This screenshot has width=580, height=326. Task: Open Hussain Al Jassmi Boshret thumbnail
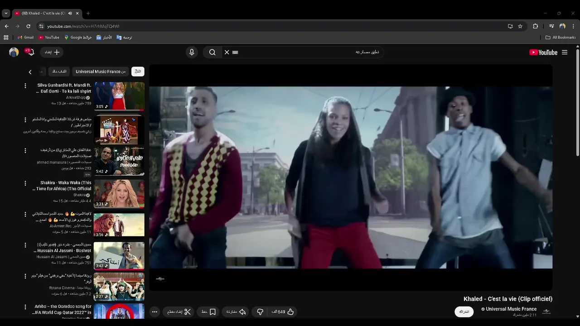point(119,256)
